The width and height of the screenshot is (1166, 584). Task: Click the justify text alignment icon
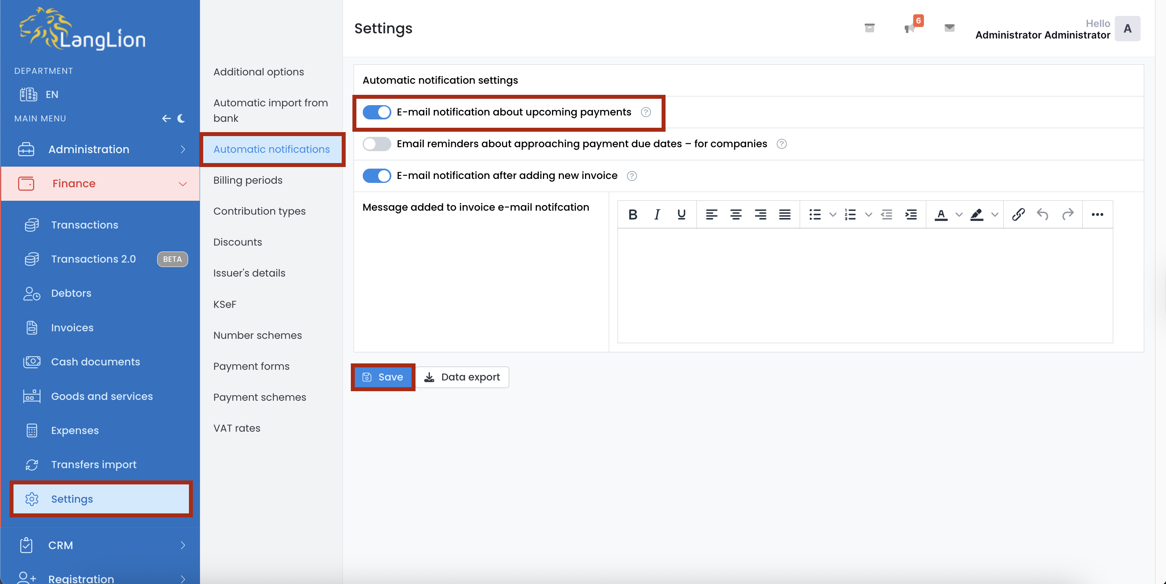[785, 214]
